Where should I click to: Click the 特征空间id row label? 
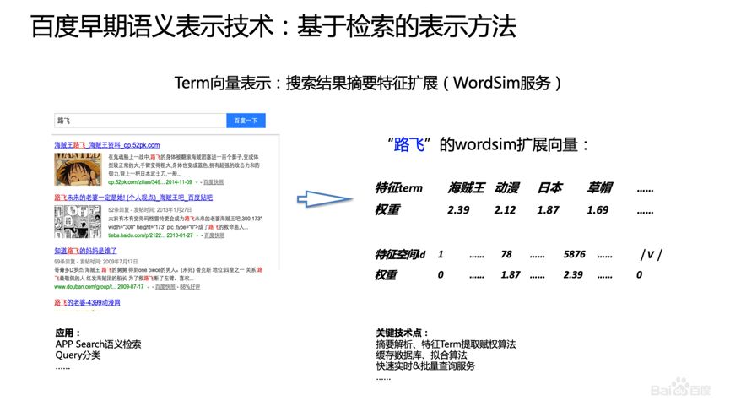coord(400,255)
